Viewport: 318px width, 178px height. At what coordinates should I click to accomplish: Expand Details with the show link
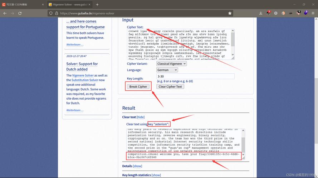pos(137,166)
